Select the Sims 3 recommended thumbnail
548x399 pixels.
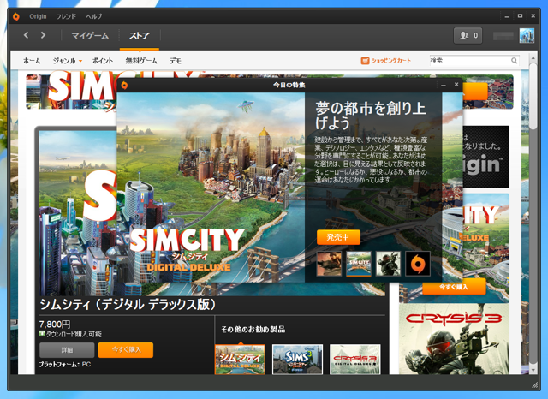[x=297, y=359]
